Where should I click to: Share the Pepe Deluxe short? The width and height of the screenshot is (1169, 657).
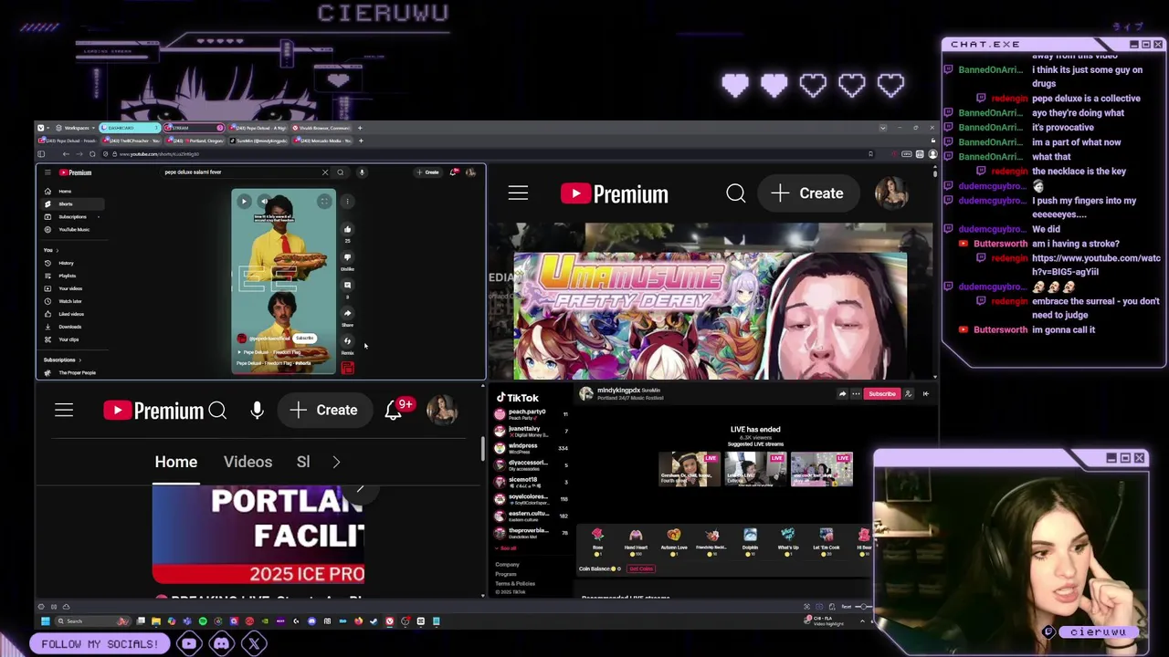point(347,314)
